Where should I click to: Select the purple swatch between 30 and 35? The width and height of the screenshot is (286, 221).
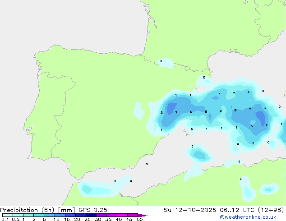coord(101,215)
